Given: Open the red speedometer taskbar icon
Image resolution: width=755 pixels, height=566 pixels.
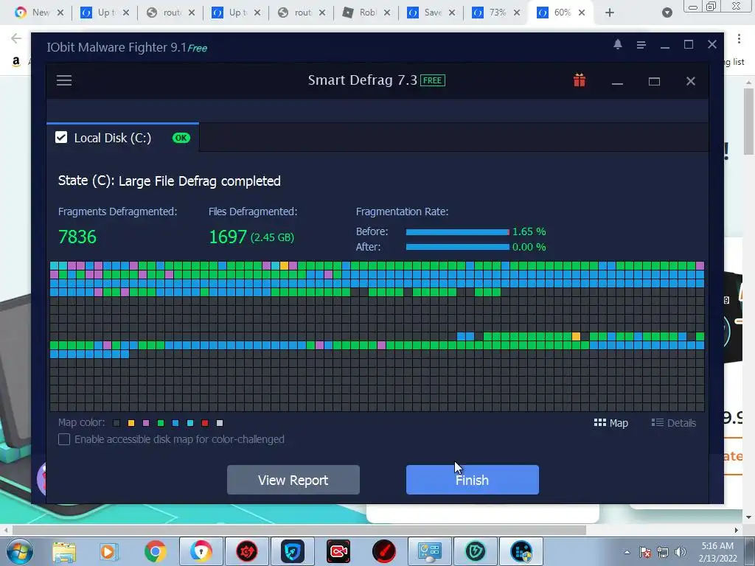Looking at the screenshot, I should (x=383, y=551).
